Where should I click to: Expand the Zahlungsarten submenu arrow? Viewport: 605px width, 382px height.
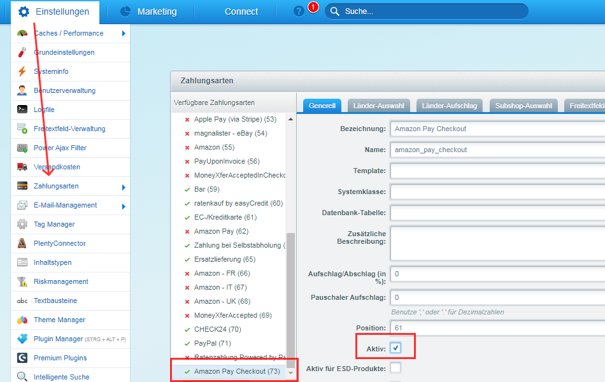pos(124,187)
